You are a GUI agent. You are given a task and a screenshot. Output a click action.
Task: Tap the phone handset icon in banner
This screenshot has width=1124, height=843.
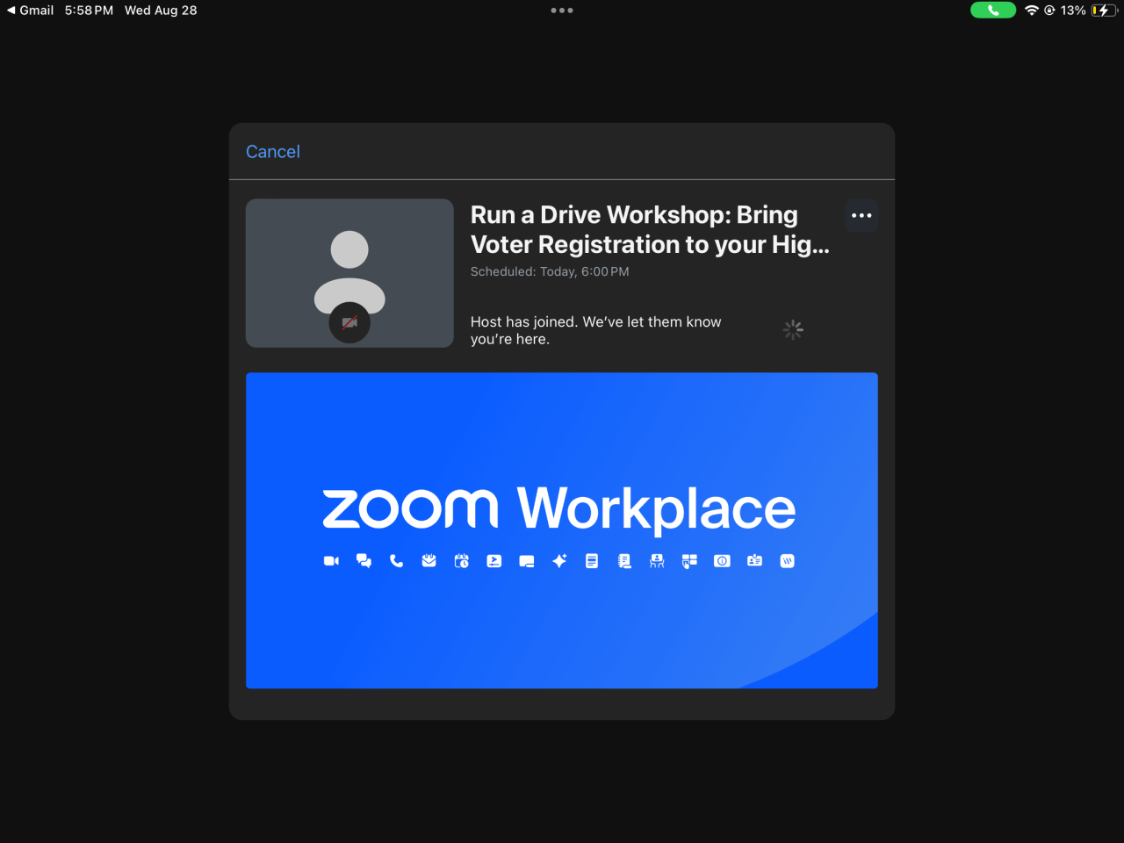pyautogui.click(x=396, y=561)
